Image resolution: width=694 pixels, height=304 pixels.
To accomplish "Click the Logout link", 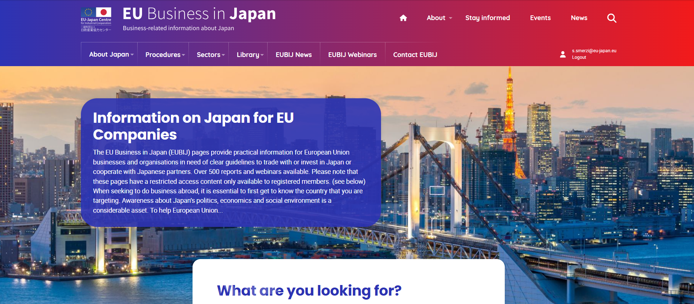I will (579, 57).
